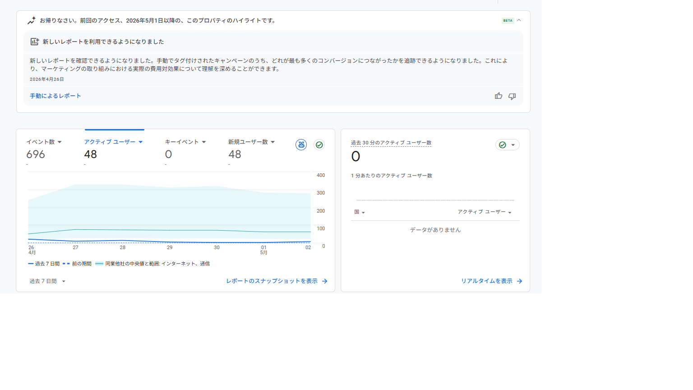
Task: Click the 48 value under 新規ユーザー数
Action: click(235, 154)
